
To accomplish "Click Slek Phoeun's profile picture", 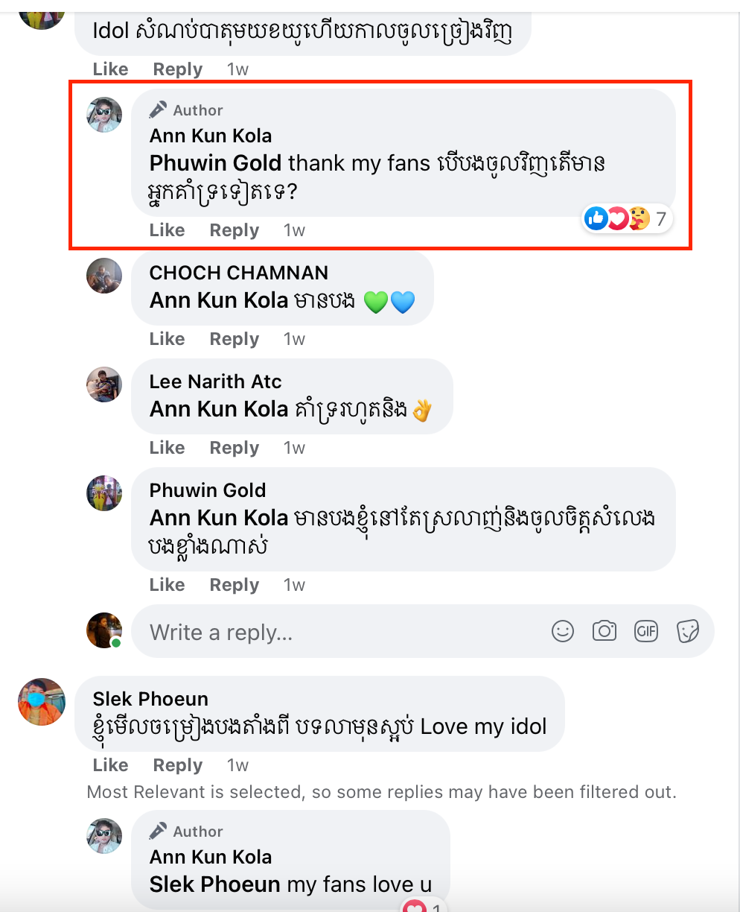I will [x=42, y=702].
